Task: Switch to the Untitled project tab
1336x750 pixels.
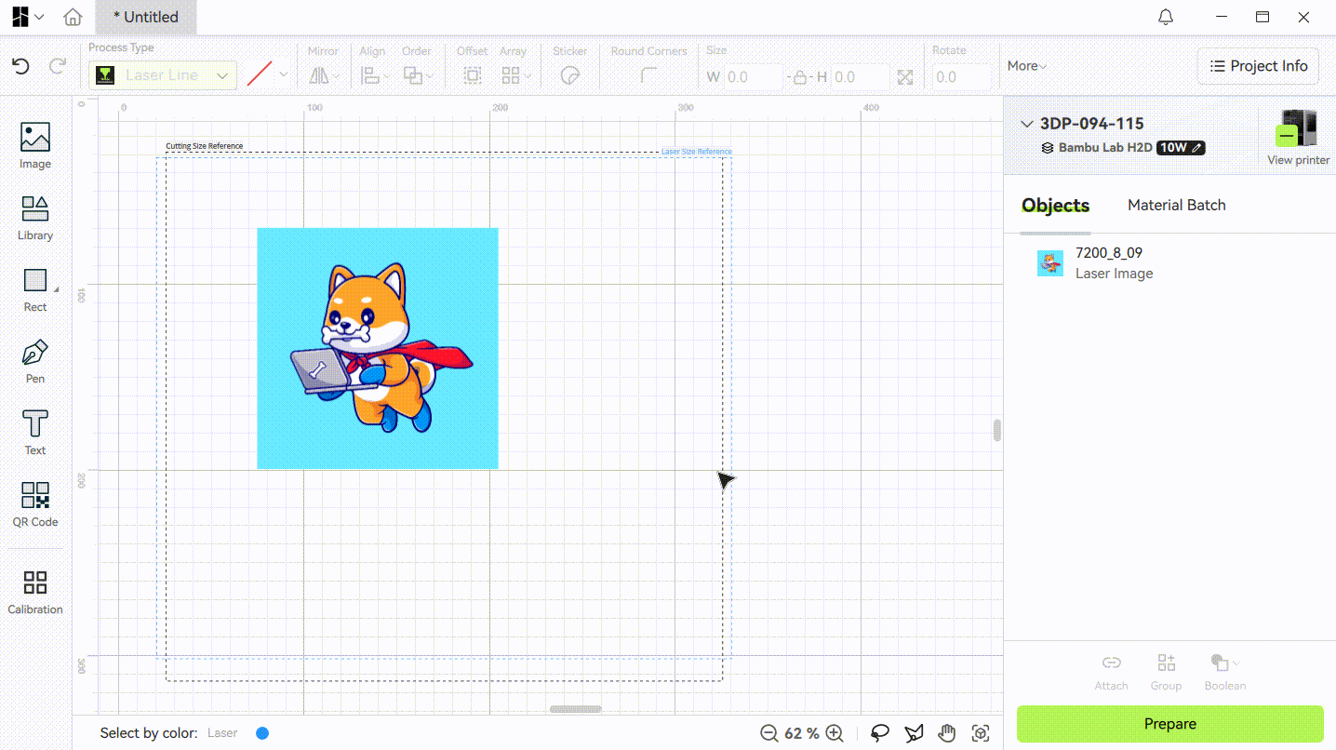Action: tap(145, 17)
